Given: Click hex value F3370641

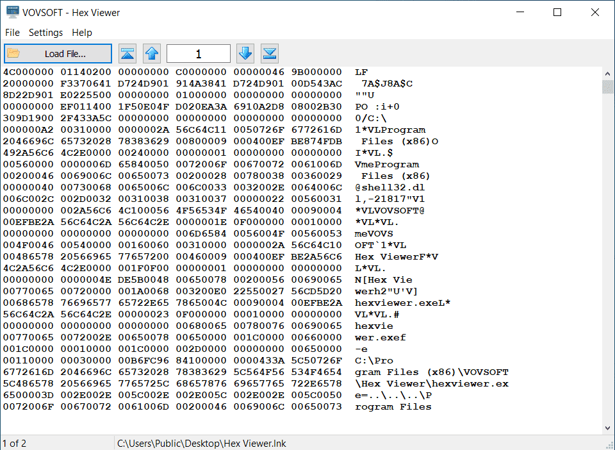Looking at the screenshot, I should 86,83.
